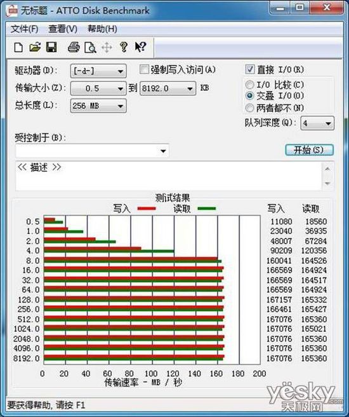Save results using the floppy disk icon
This screenshot has height=417, width=349.
[51, 47]
